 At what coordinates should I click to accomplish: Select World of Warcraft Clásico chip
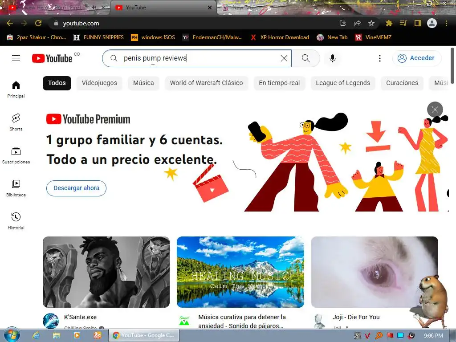point(207,83)
